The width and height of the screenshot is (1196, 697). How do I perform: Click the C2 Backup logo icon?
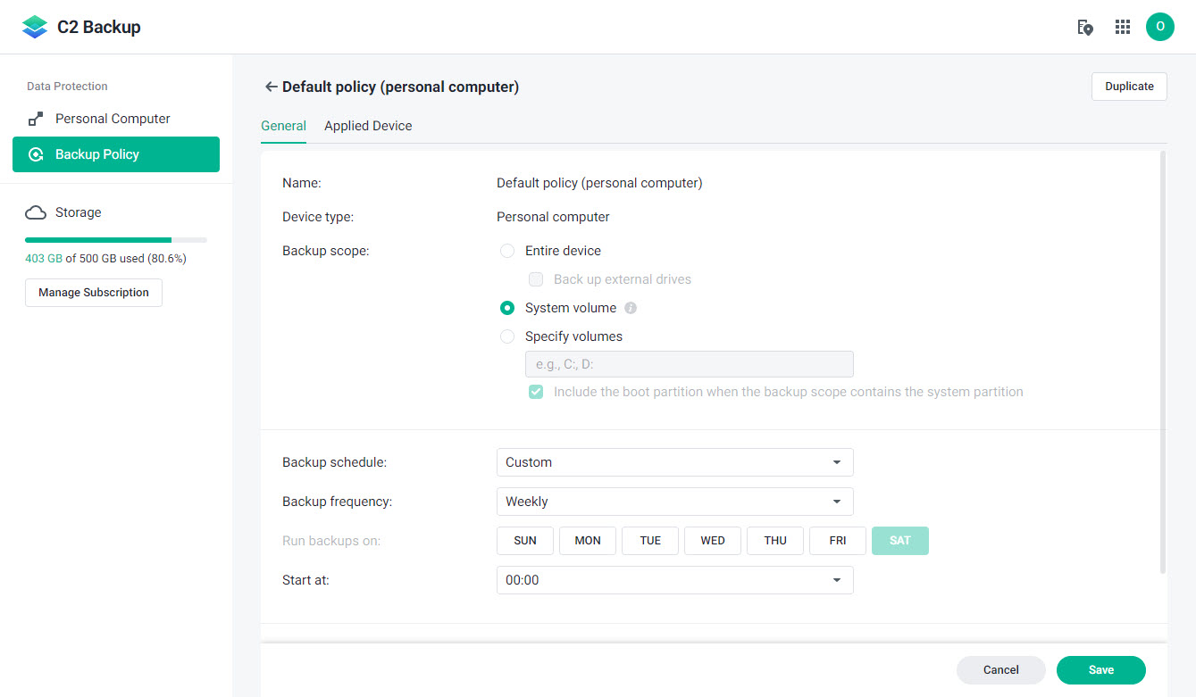(x=35, y=27)
